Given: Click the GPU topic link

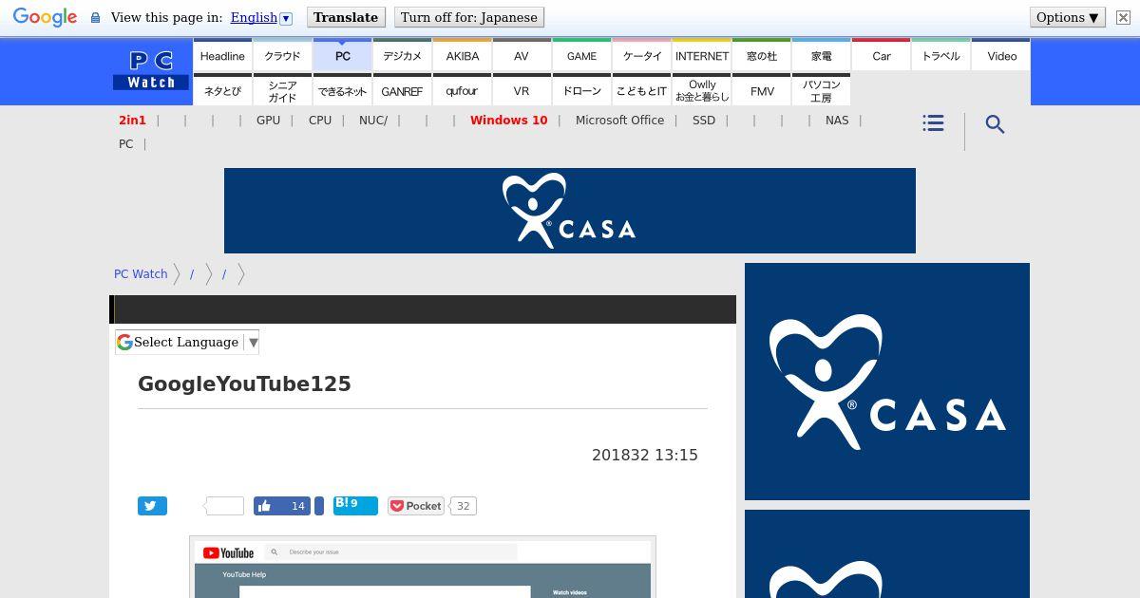Looking at the screenshot, I should (x=268, y=120).
